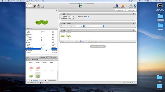Open the Edit menu
The width and height of the screenshot is (165, 92).
coord(18,1)
